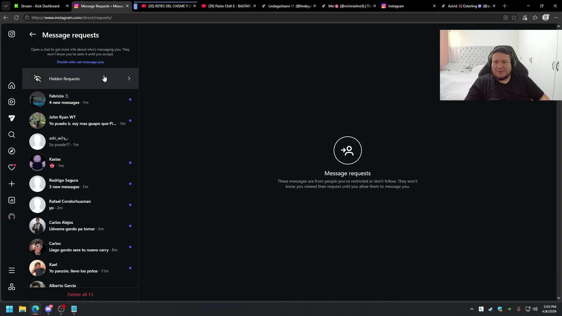Open File Explorer from taskbar
Viewport: 562px width, 316px height.
click(x=22, y=309)
